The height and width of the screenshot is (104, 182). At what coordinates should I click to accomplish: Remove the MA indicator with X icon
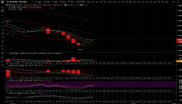pos(15,7)
